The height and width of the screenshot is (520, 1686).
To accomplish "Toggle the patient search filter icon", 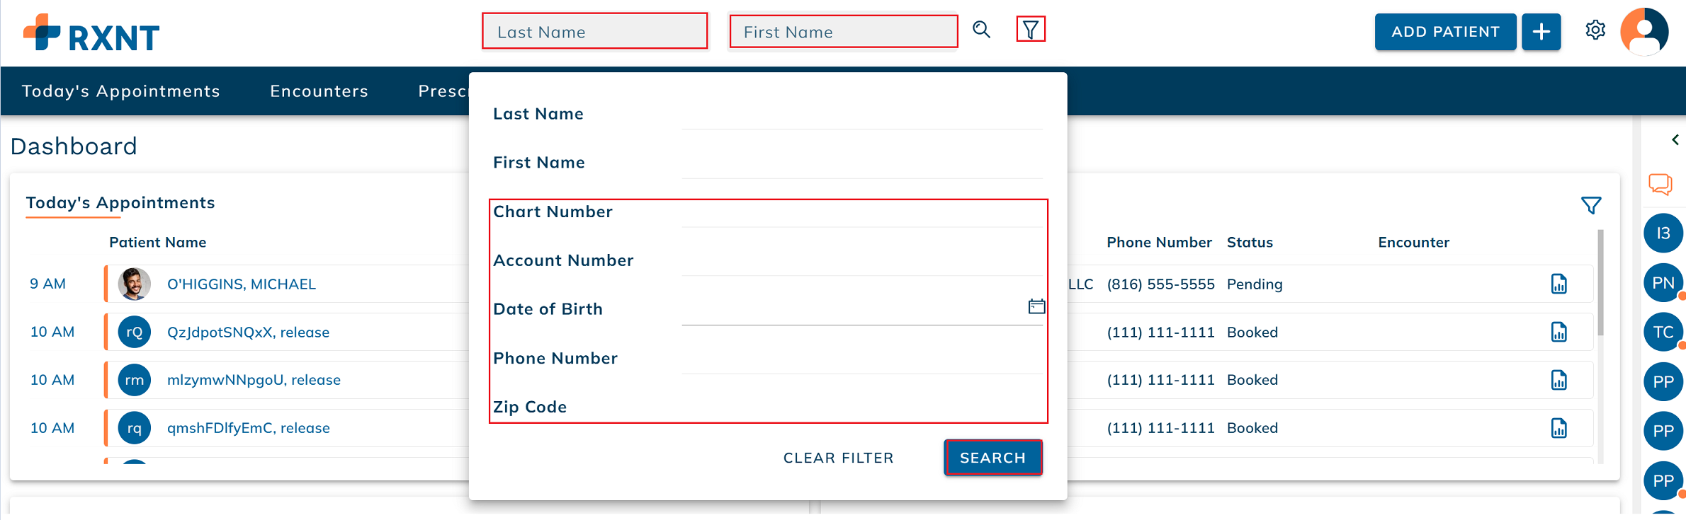I will tap(1031, 30).
